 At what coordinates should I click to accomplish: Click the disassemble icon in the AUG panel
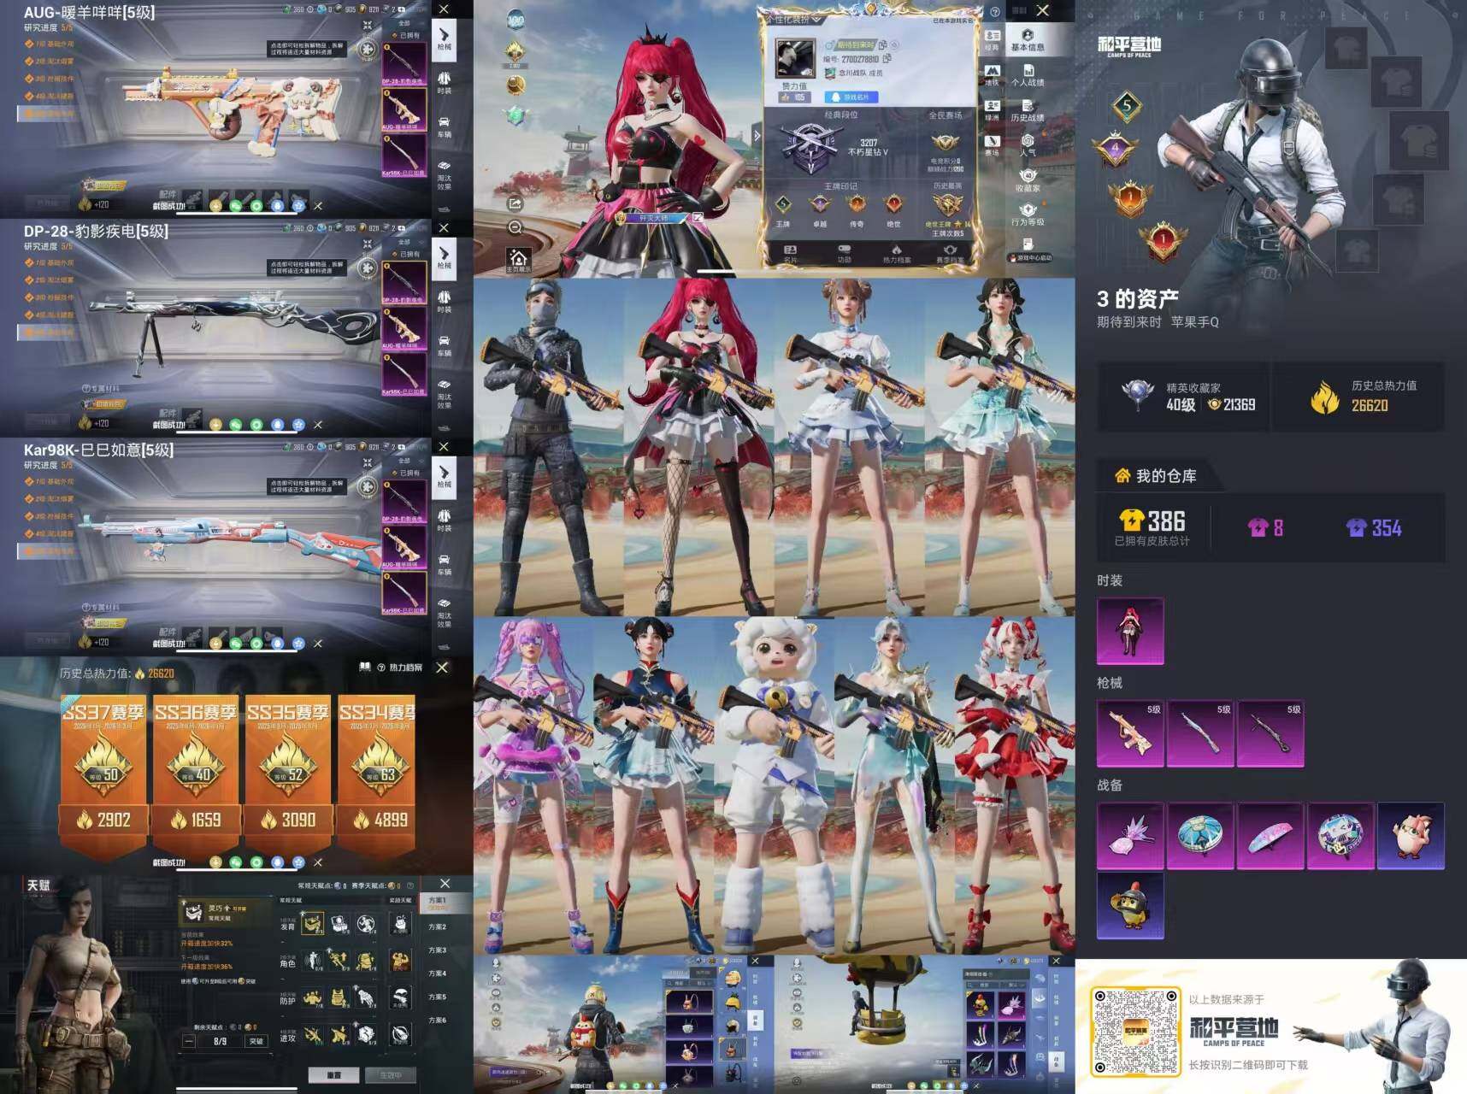click(x=368, y=49)
